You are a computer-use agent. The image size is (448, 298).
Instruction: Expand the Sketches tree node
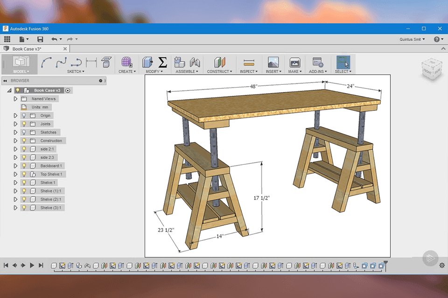[15, 132]
